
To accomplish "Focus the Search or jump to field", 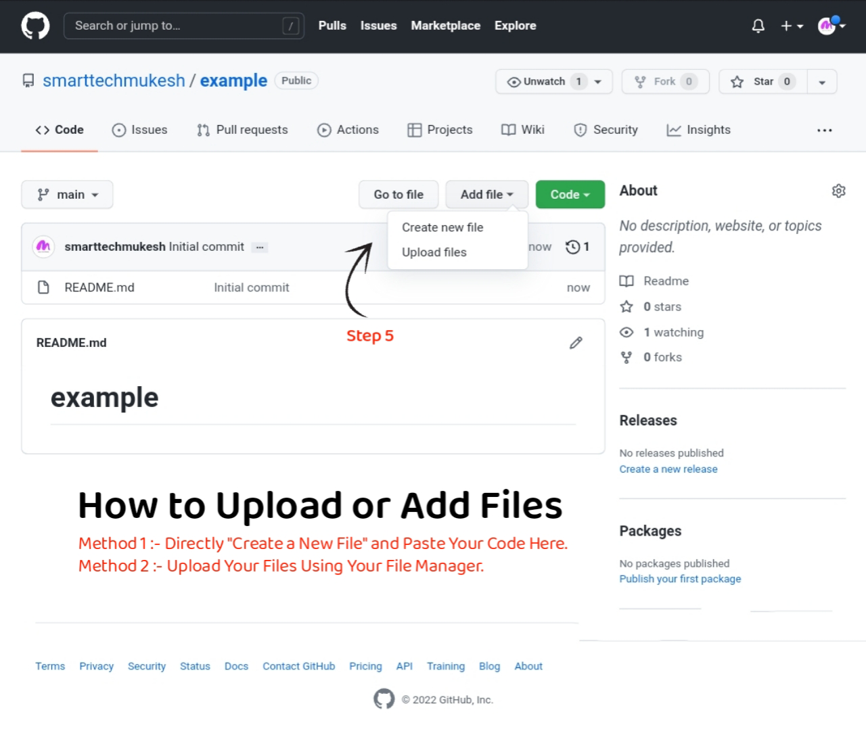I will point(183,26).
